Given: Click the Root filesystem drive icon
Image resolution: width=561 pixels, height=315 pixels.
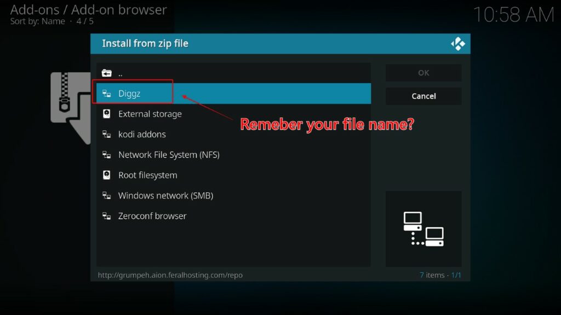Looking at the screenshot, I should click(x=107, y=175).
